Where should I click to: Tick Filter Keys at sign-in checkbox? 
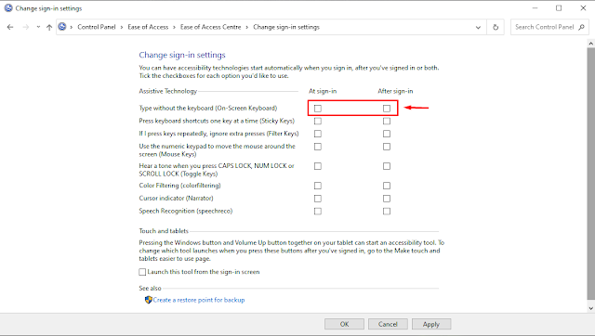point(318,134)
